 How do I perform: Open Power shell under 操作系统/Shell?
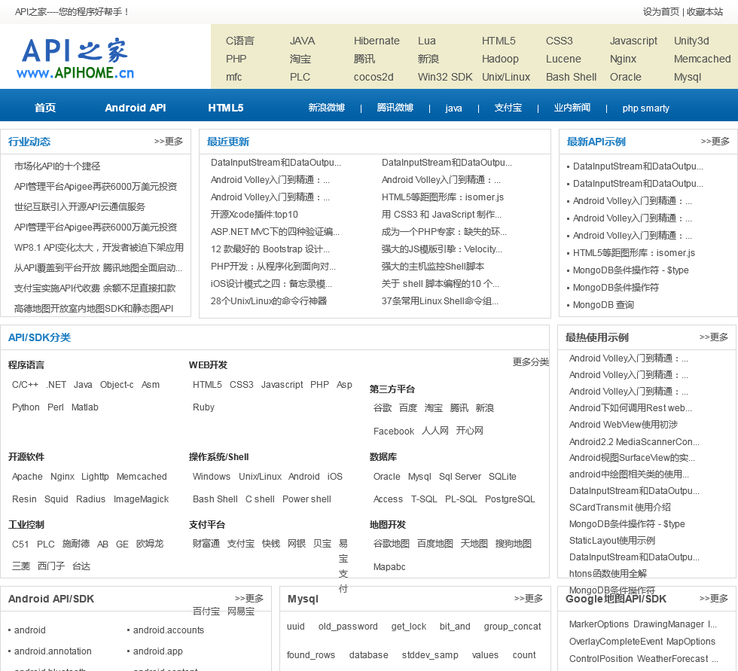click(x=306, y=499)
